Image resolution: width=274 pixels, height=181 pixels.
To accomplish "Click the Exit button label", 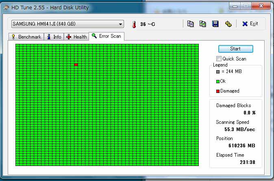I will 254,24.
